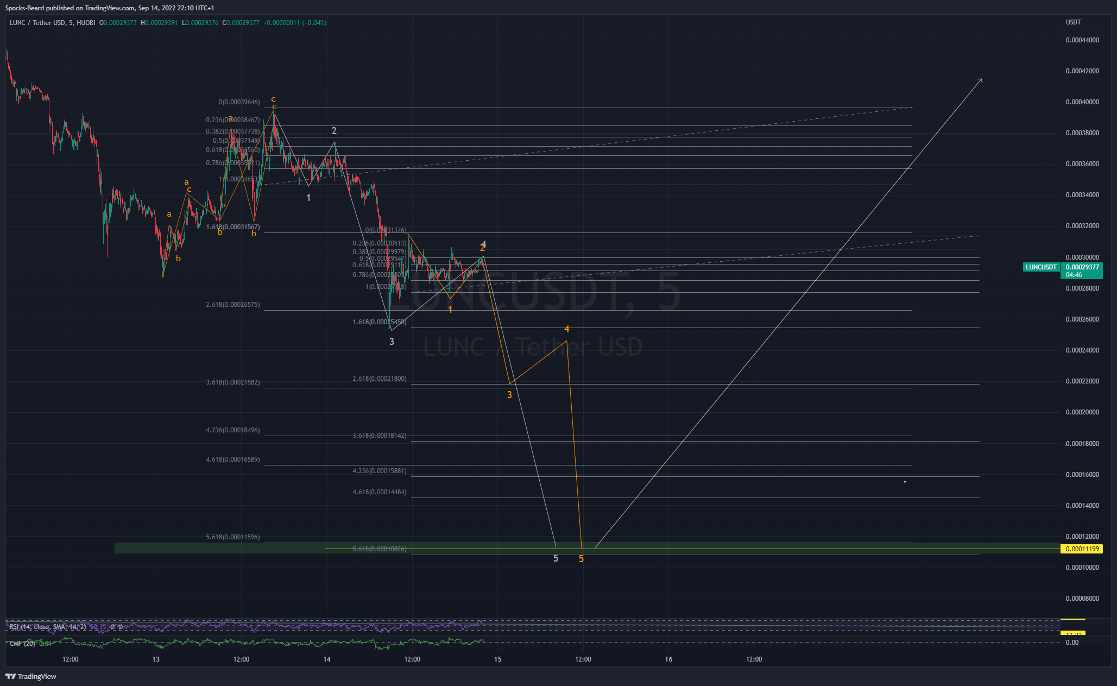
Task: Select Fibonacci label 2.618(0.00021800)
Action: click(380, 379)
